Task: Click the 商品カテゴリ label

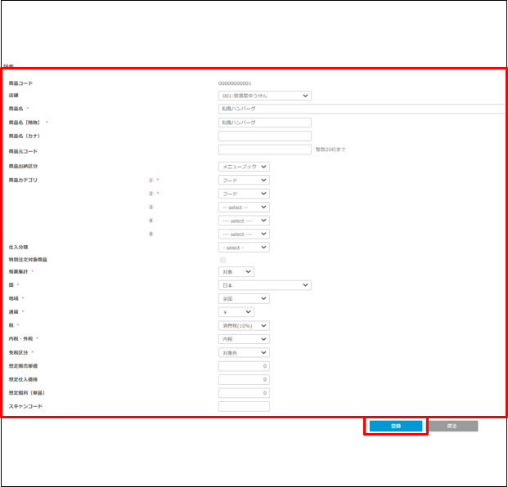Action: point(23,181)
